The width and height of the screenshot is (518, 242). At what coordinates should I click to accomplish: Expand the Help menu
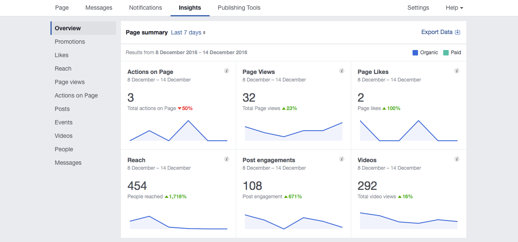tap(455, 8)
